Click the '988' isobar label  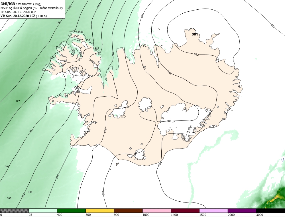105,131
